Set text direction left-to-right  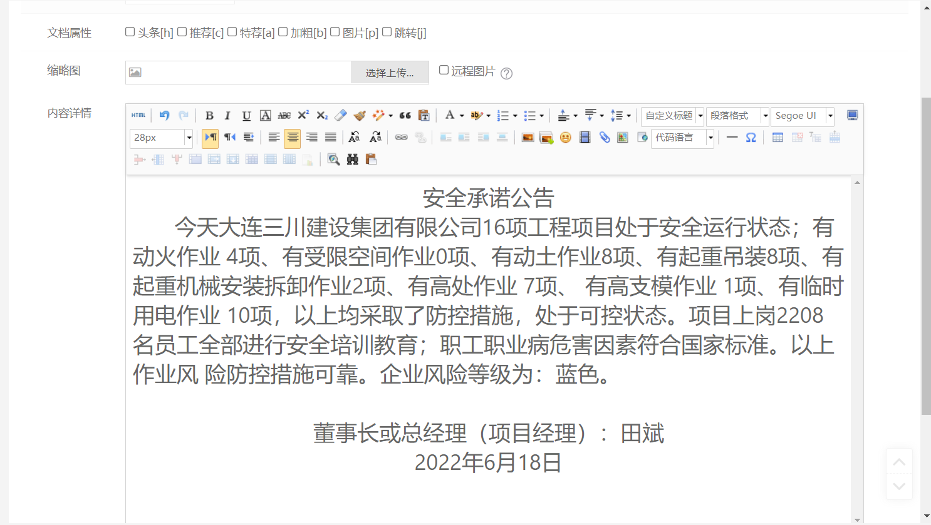[211, 138]
